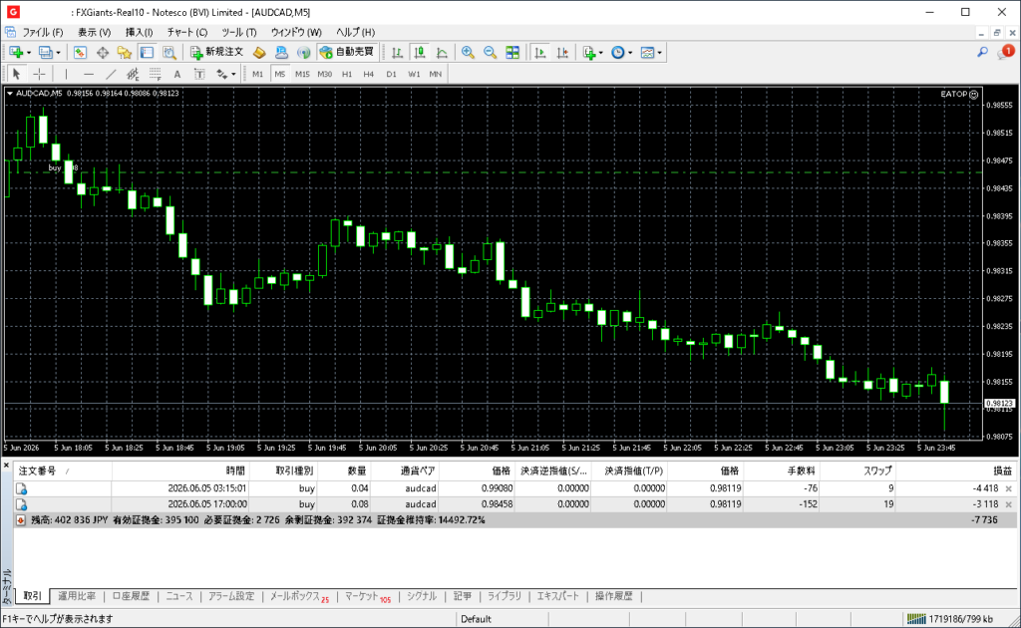Image resolution: width=1021 pixels, height=628 pixels.
Task: Click the AUDCAD,M5 chart triangle
Action: click(x=9, y=94)
